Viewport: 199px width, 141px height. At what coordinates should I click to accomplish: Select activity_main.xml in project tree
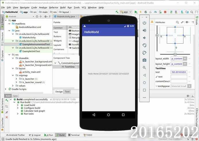31,72
